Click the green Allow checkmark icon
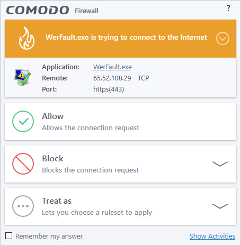 (23, 121)
